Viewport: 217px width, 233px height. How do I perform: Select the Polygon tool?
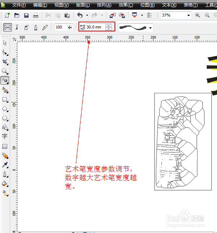pyautogui.click(x=5, y=118)
